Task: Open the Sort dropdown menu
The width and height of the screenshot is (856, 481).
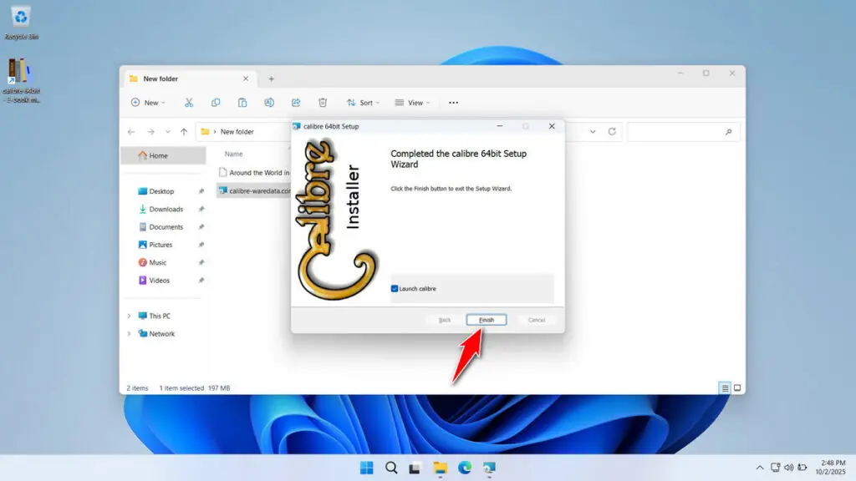Action: (364, 103)
